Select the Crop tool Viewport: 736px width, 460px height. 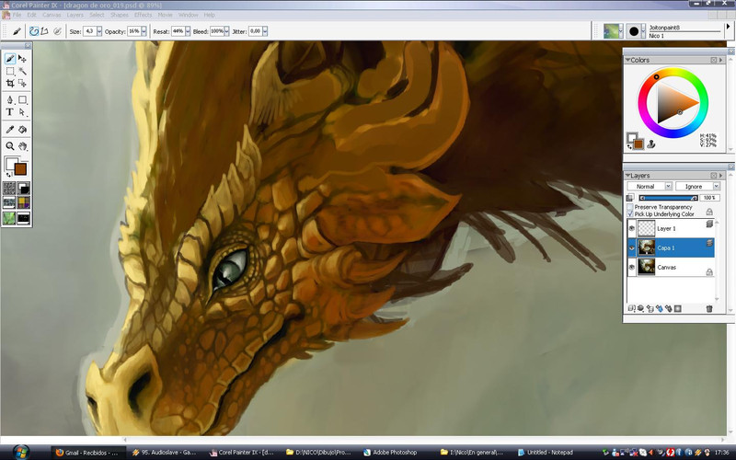click(x=10, y=83)
